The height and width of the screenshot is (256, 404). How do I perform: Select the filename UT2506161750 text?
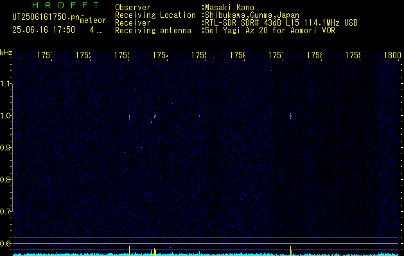(46, 17)
